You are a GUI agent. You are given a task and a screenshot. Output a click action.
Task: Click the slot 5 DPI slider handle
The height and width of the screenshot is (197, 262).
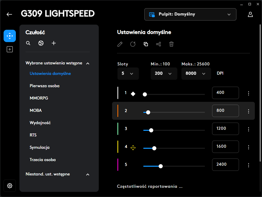click(x=161, y=166)
